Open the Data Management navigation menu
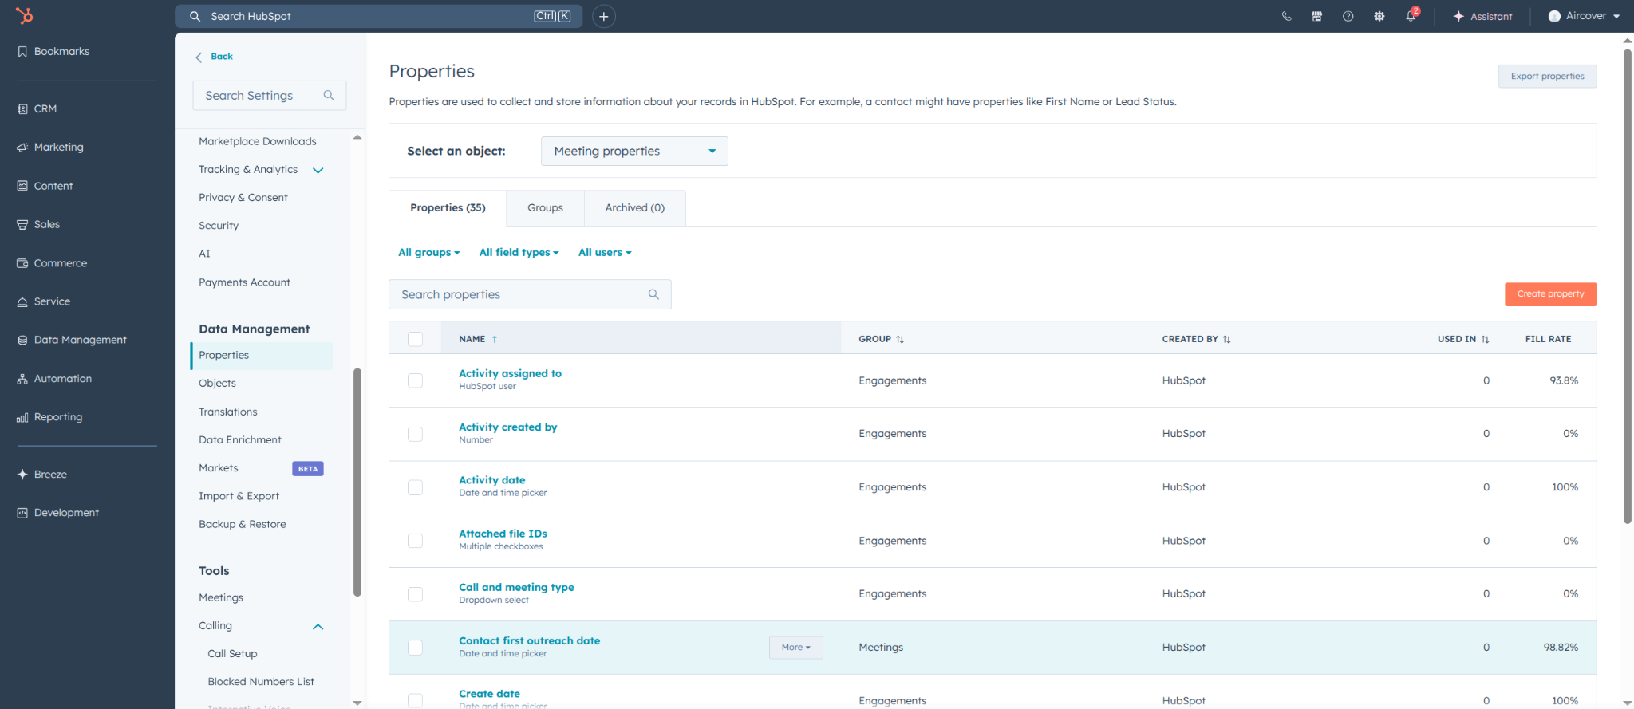1634x709 pixels. coord(72,340)
